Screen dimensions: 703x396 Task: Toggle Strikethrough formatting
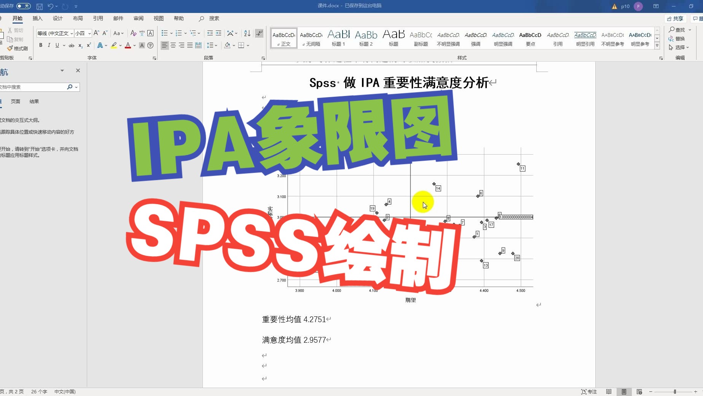pyautogui.click(x=71, y=45)
